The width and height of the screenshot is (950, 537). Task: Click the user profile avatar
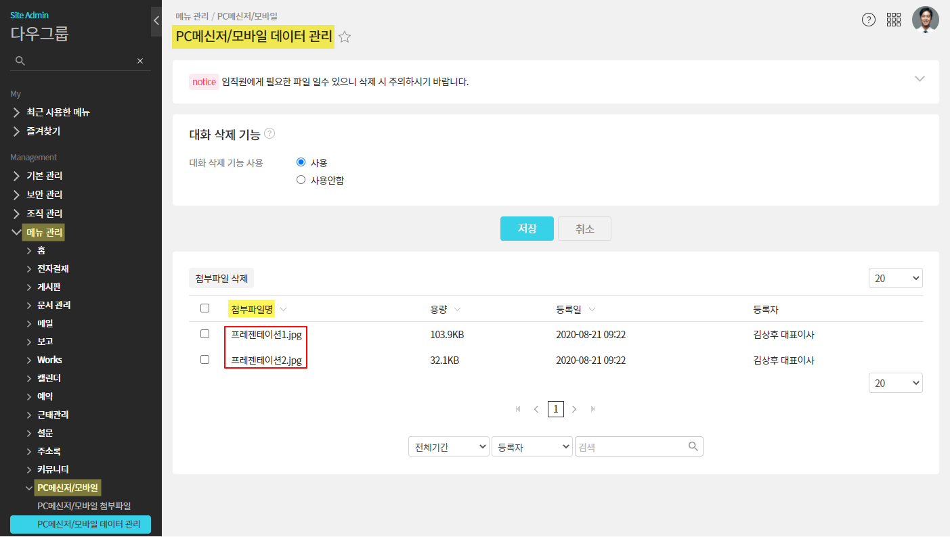pos(925,20)
